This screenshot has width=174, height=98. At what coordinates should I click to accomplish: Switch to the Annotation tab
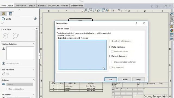click(x=21, y=5)
